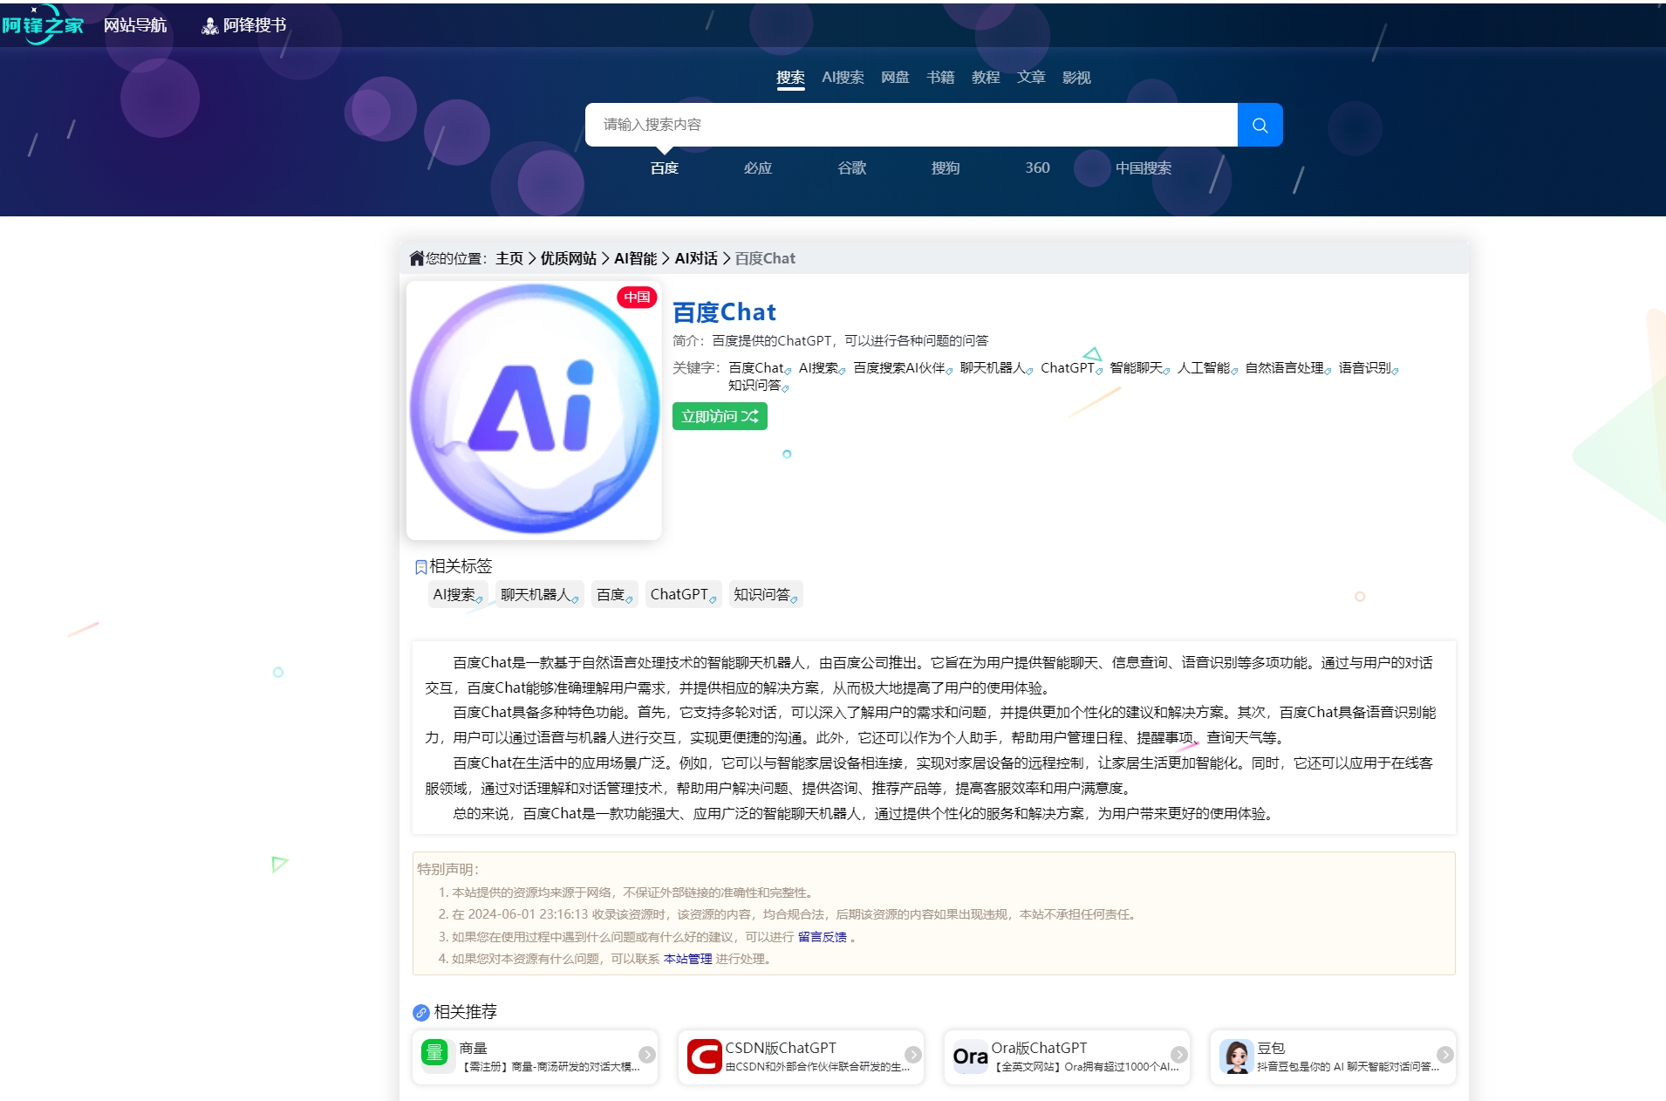The height and width of the screenshot is (1101, 1666).
Task: Click the 百度Chat title heading
Action: click(x=725, y=312)
